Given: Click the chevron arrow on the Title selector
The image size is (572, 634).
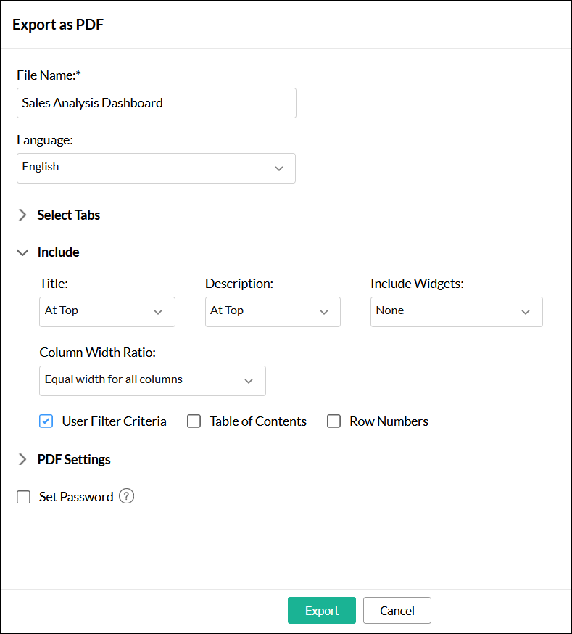Looking at the screenshot, I should point(158,312).
